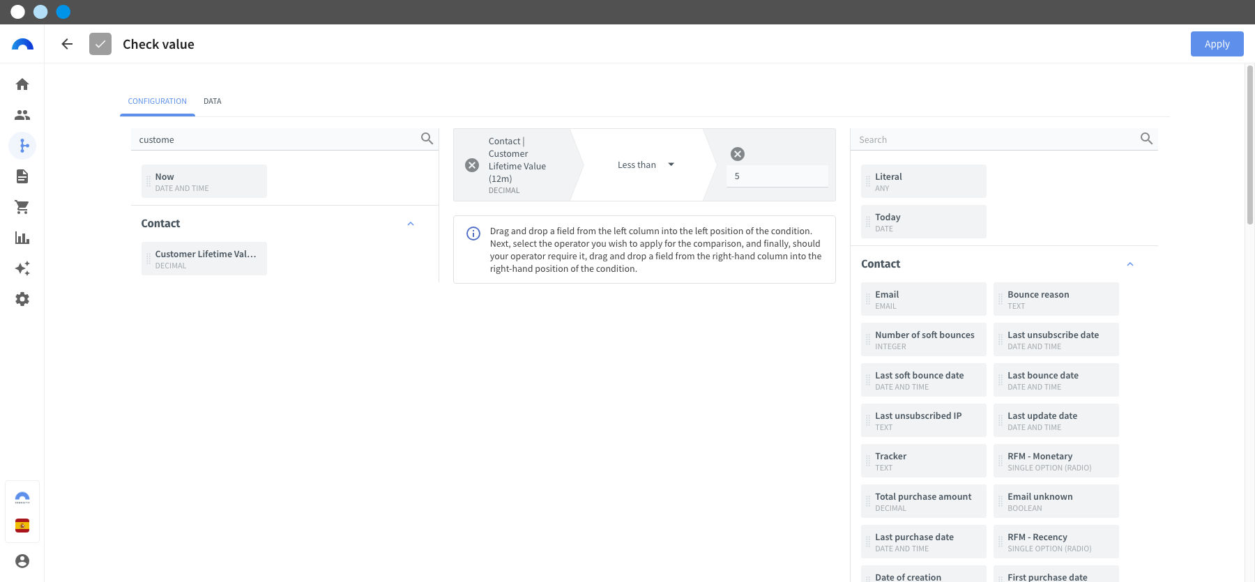This screenshot has height=582, width=1255.
Task: Select the Now date and time field
Action: [x=204, y=181]
